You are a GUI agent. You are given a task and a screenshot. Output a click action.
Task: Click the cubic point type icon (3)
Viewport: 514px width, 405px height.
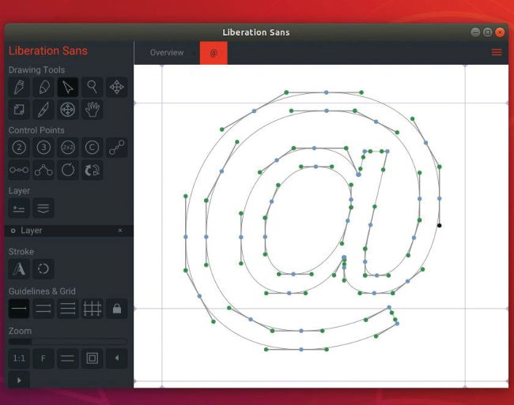point(43,147)
